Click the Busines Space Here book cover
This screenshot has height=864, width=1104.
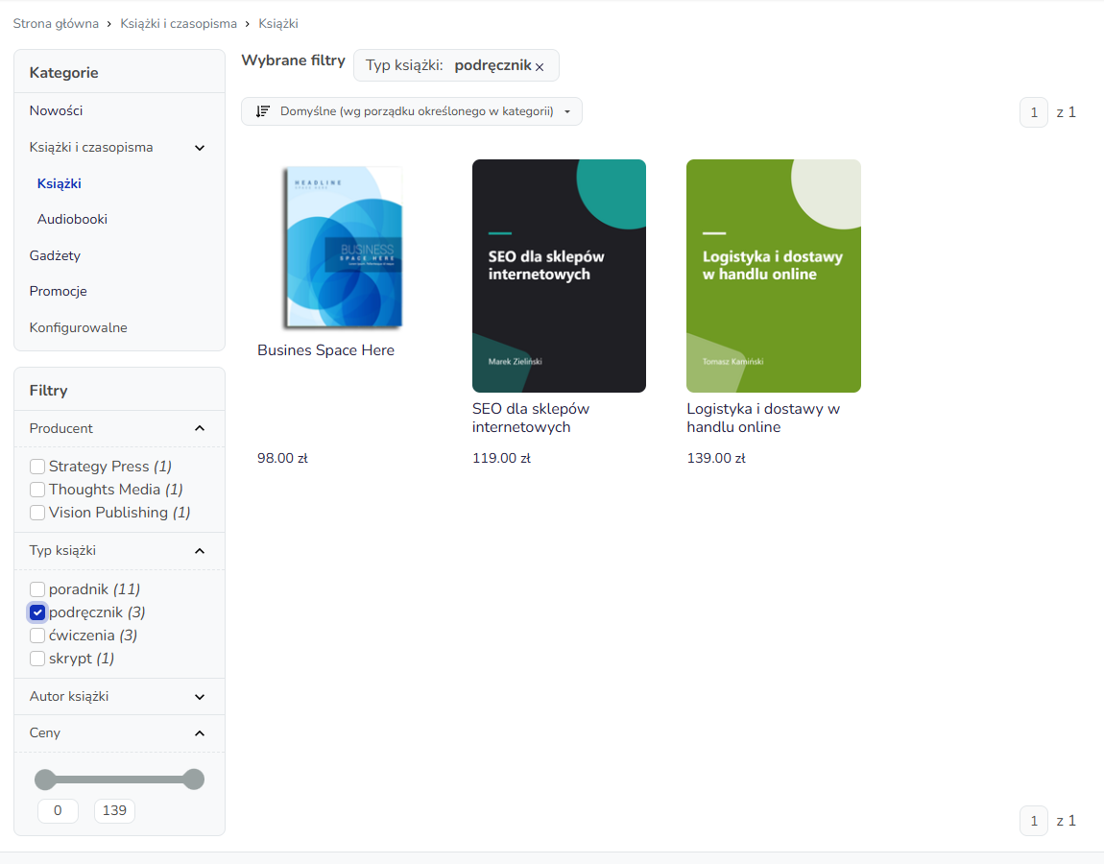click(x=343, y=247)
